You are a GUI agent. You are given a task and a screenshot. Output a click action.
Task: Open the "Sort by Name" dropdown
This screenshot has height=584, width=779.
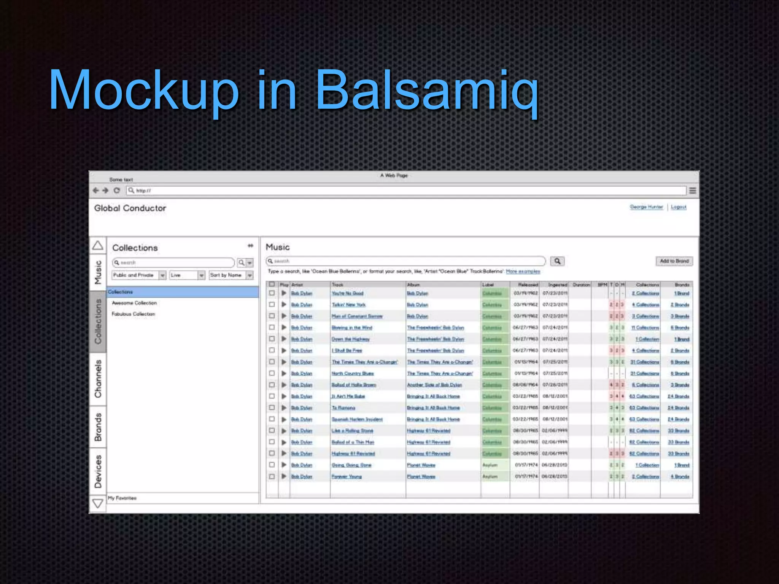(x=231, y=275)
